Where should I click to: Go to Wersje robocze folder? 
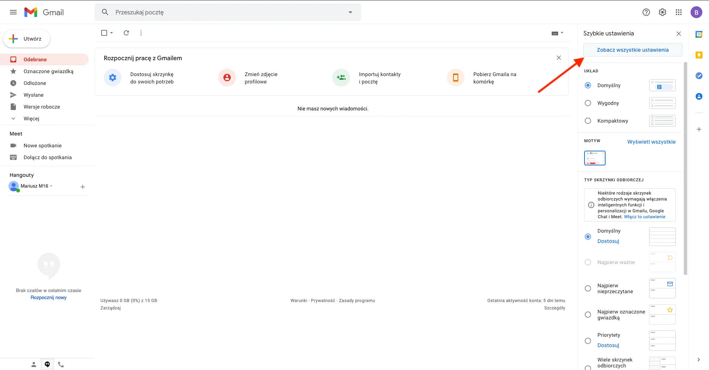(41, 107)
